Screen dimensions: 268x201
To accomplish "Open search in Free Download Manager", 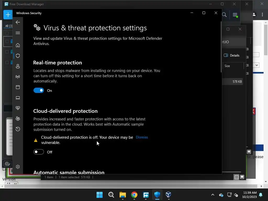I will click(x=224, y=15).
